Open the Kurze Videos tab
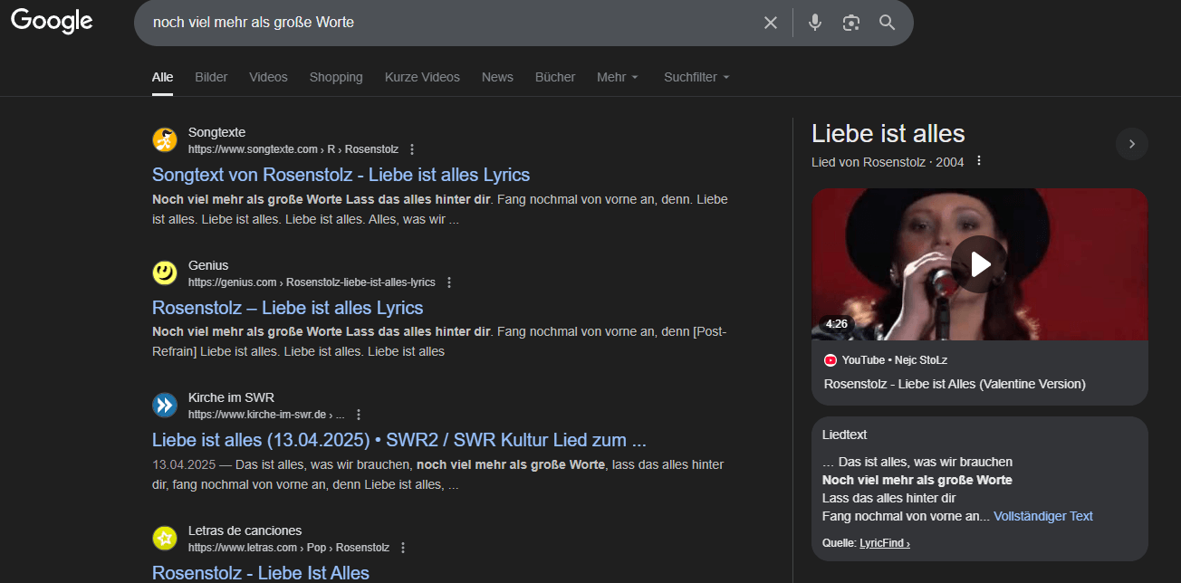Image resolution: width=1181 pixels, height=583 pixels. 422,77
